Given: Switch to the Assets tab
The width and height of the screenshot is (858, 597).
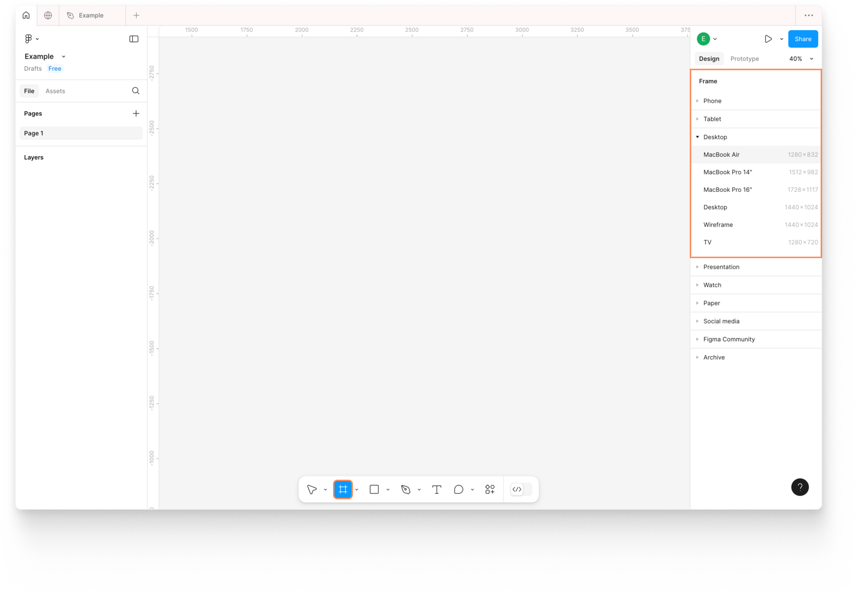Looking at the screenshot, I should click(55, 91).
